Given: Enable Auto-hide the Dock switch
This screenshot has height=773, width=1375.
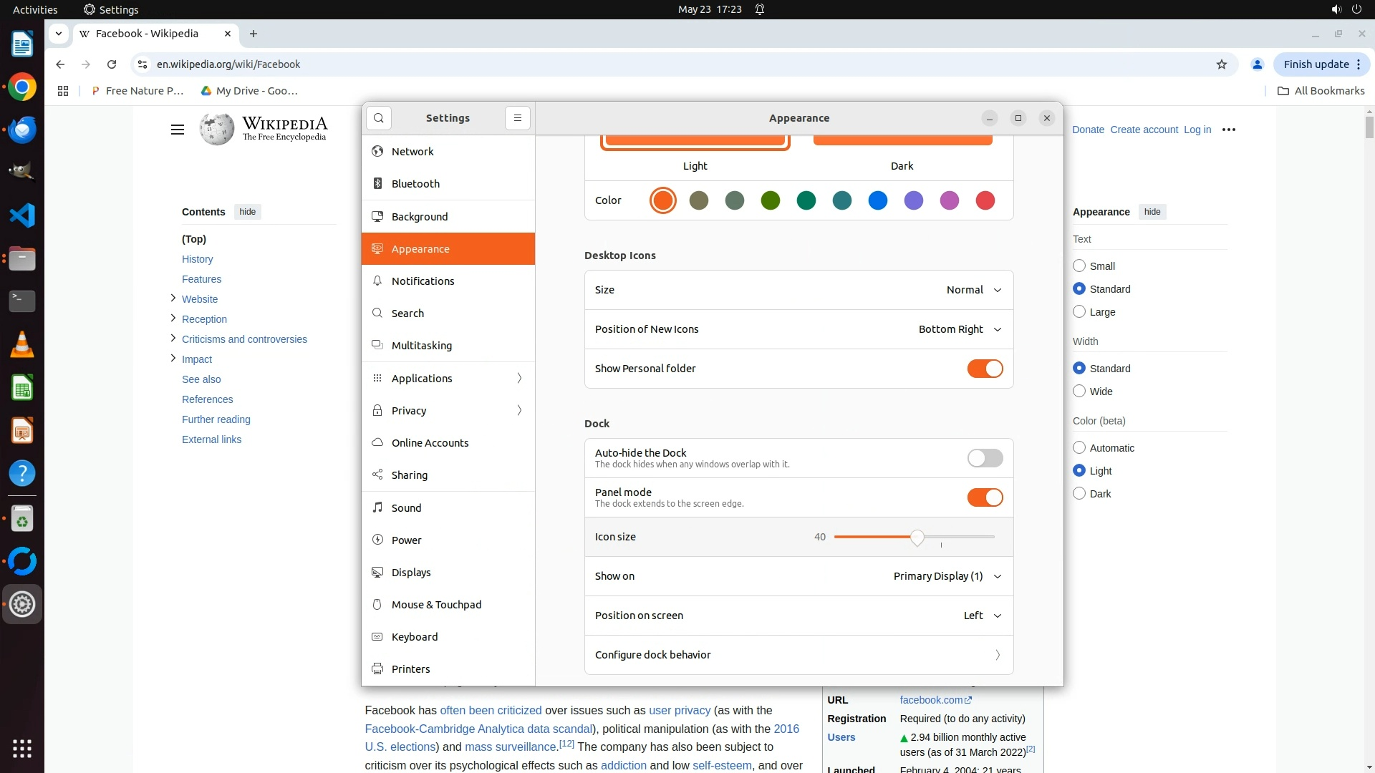Looking at the screenshot, I should point(985,458).
